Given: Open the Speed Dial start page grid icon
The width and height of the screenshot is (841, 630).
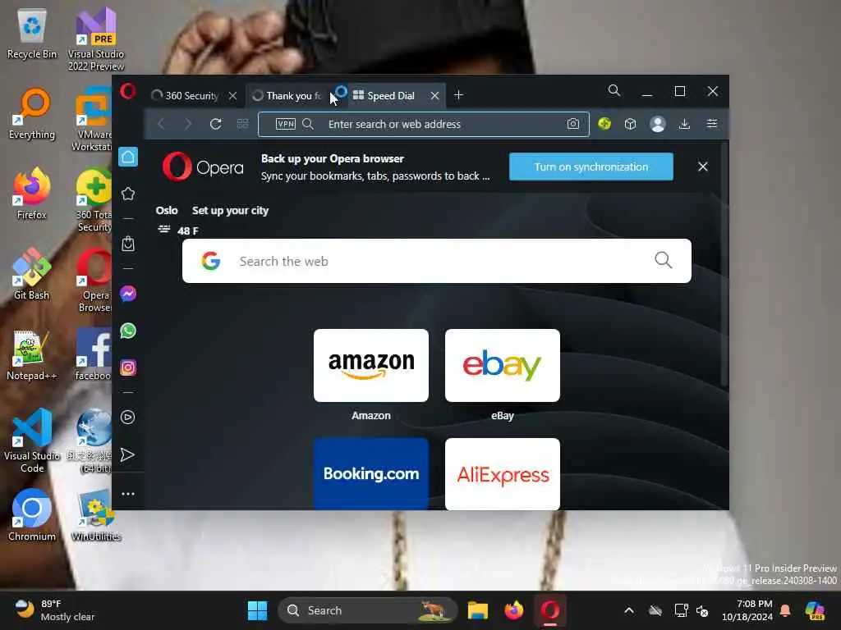Looking at the screenshot, I should [242, 125].
